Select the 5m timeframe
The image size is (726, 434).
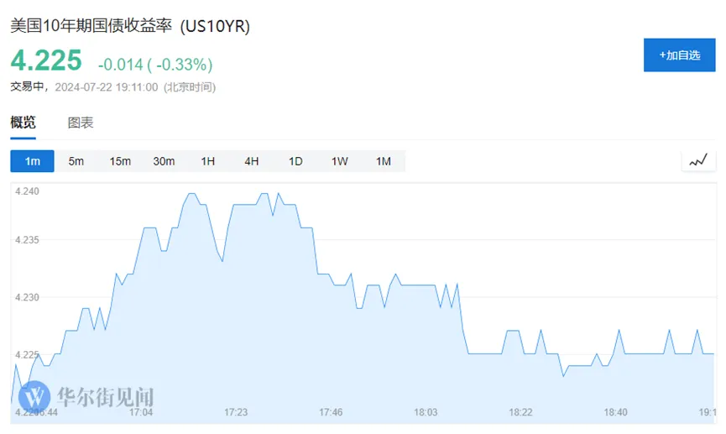(76, 161)
